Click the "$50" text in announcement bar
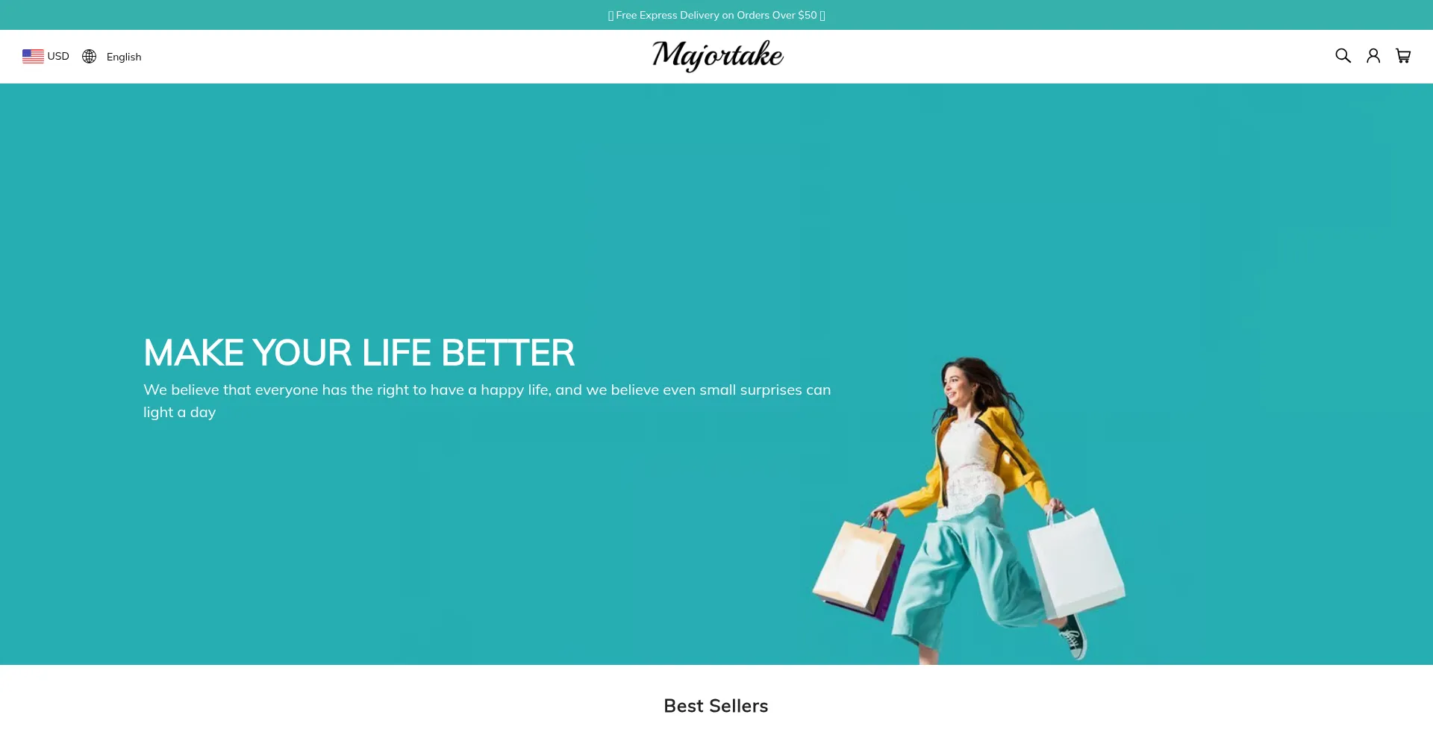 pyautogui.click(x=808, y=15)
